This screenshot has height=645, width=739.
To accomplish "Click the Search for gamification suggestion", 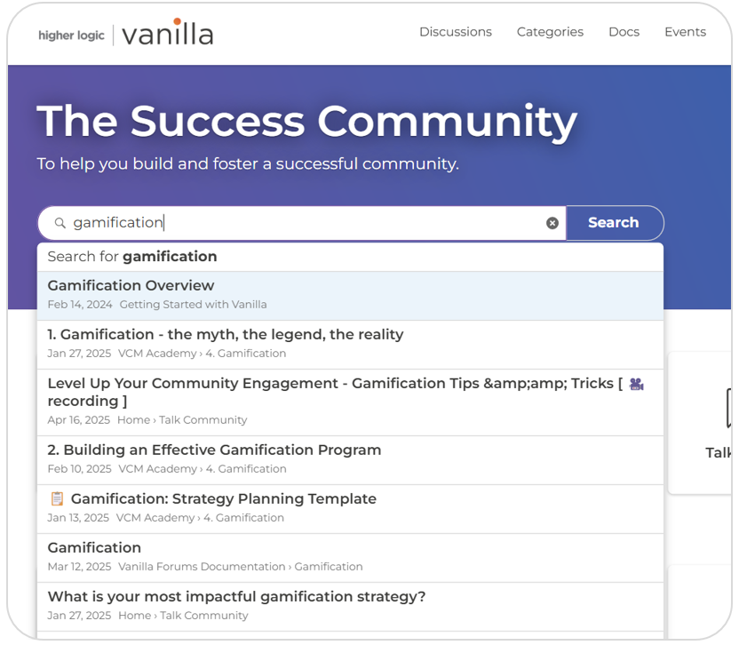I will click(x=133, y=257).
